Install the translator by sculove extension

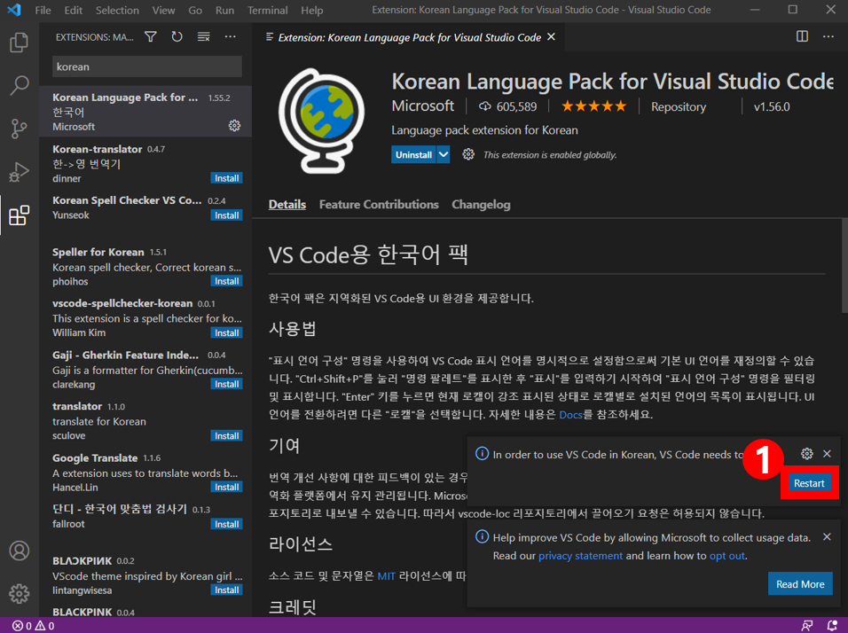pos(226,435)
